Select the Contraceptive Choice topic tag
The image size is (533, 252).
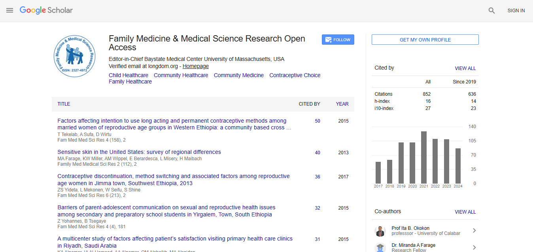coord(295,75)
